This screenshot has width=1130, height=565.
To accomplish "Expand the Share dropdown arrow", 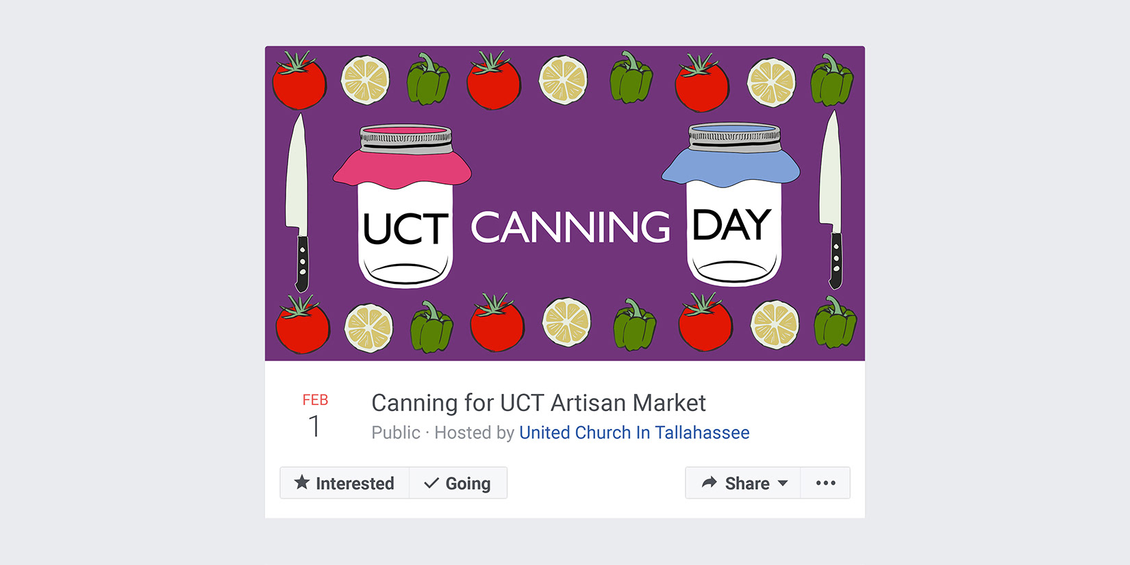I will coord(783,483).
